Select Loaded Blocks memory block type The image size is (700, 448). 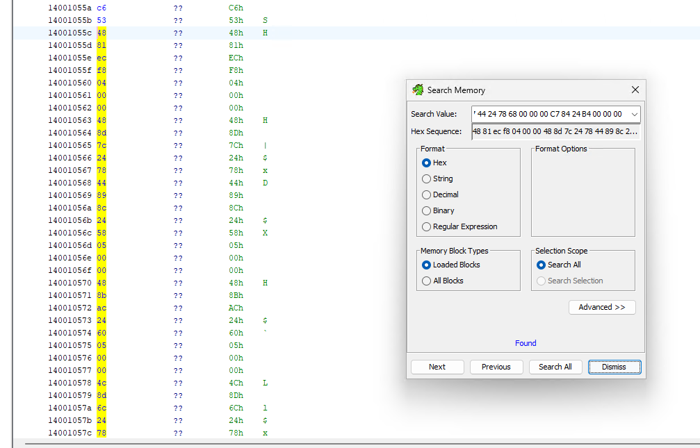pyautogui.click(x=427, y=265)
